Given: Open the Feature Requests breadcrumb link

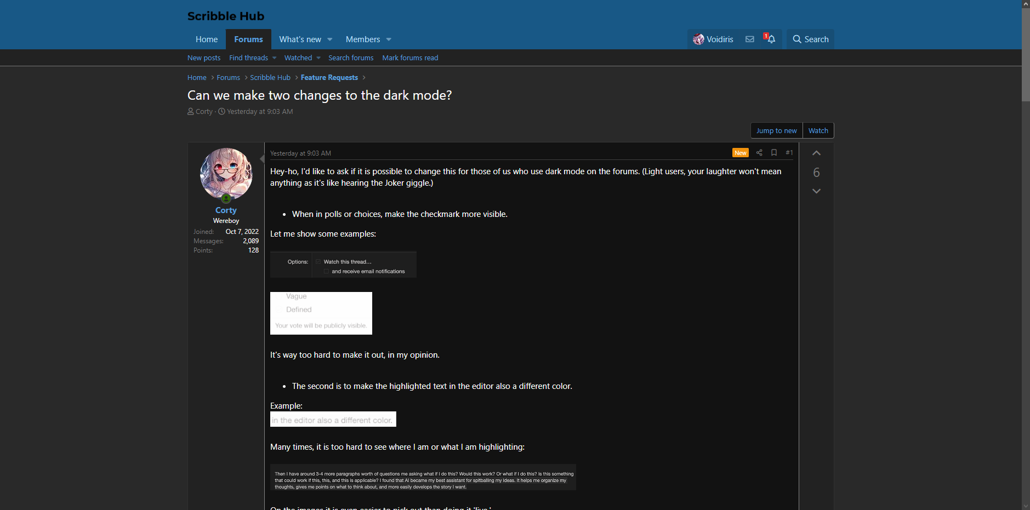Looking at the screenshot, I should tap(329, 78).
